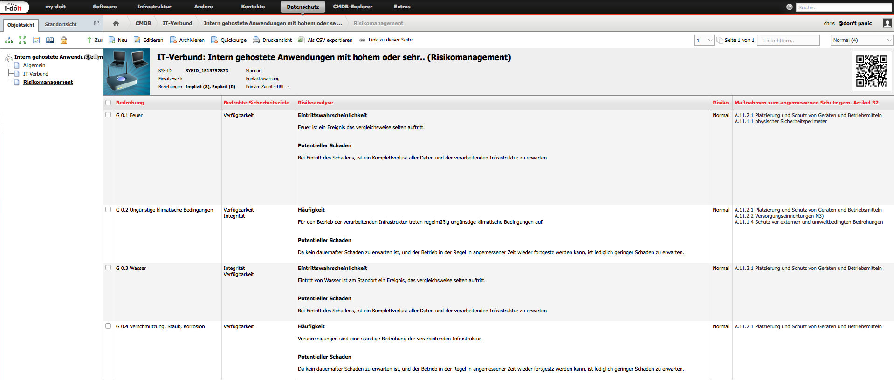The image size is (894, 380).
Task: Click the pages icon next to Seite 1 von 1
Action: (x=720, y=40)
